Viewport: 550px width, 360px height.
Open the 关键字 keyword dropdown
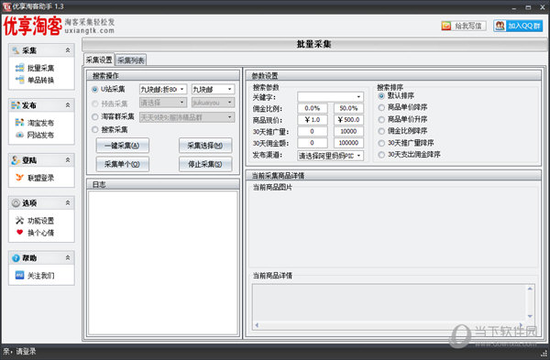(x=330, y=97)
